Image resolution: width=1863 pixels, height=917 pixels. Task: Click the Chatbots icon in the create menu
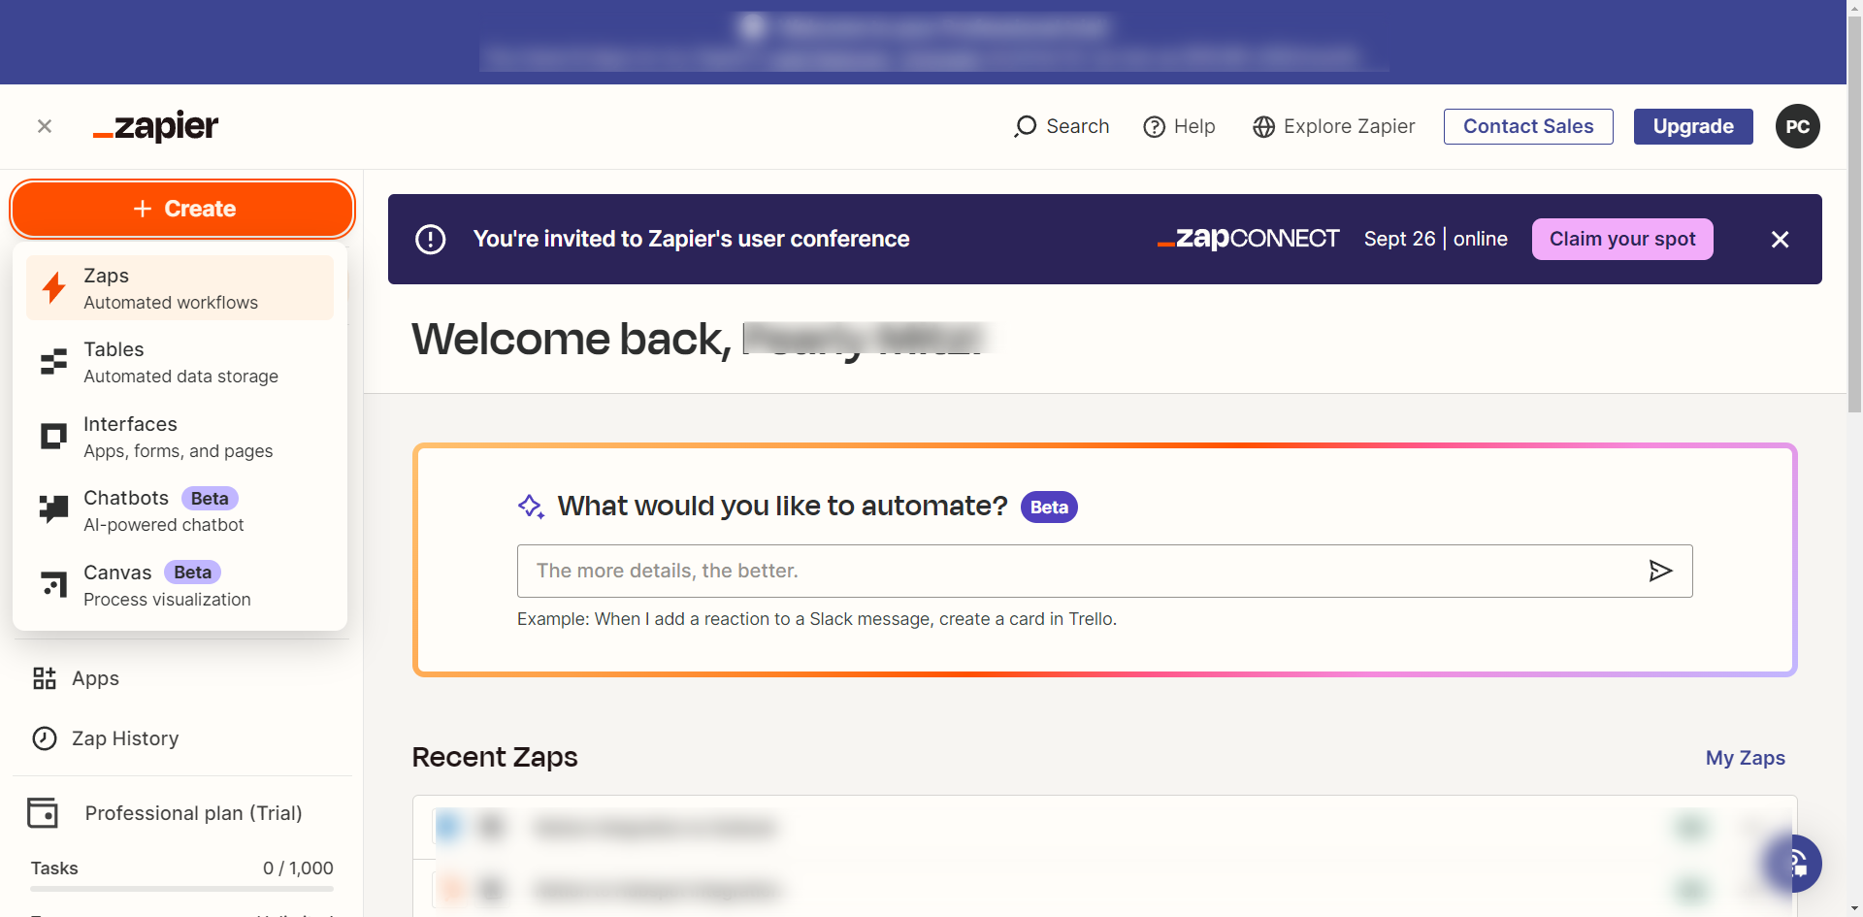click(54, 508)
